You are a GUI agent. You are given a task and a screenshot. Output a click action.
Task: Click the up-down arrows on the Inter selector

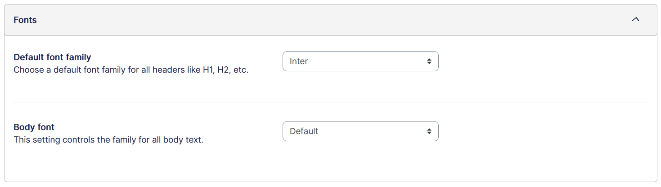429,61
